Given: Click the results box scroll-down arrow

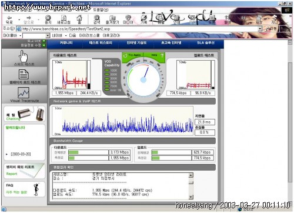Looking at the screenshot, I should (191, 197).
